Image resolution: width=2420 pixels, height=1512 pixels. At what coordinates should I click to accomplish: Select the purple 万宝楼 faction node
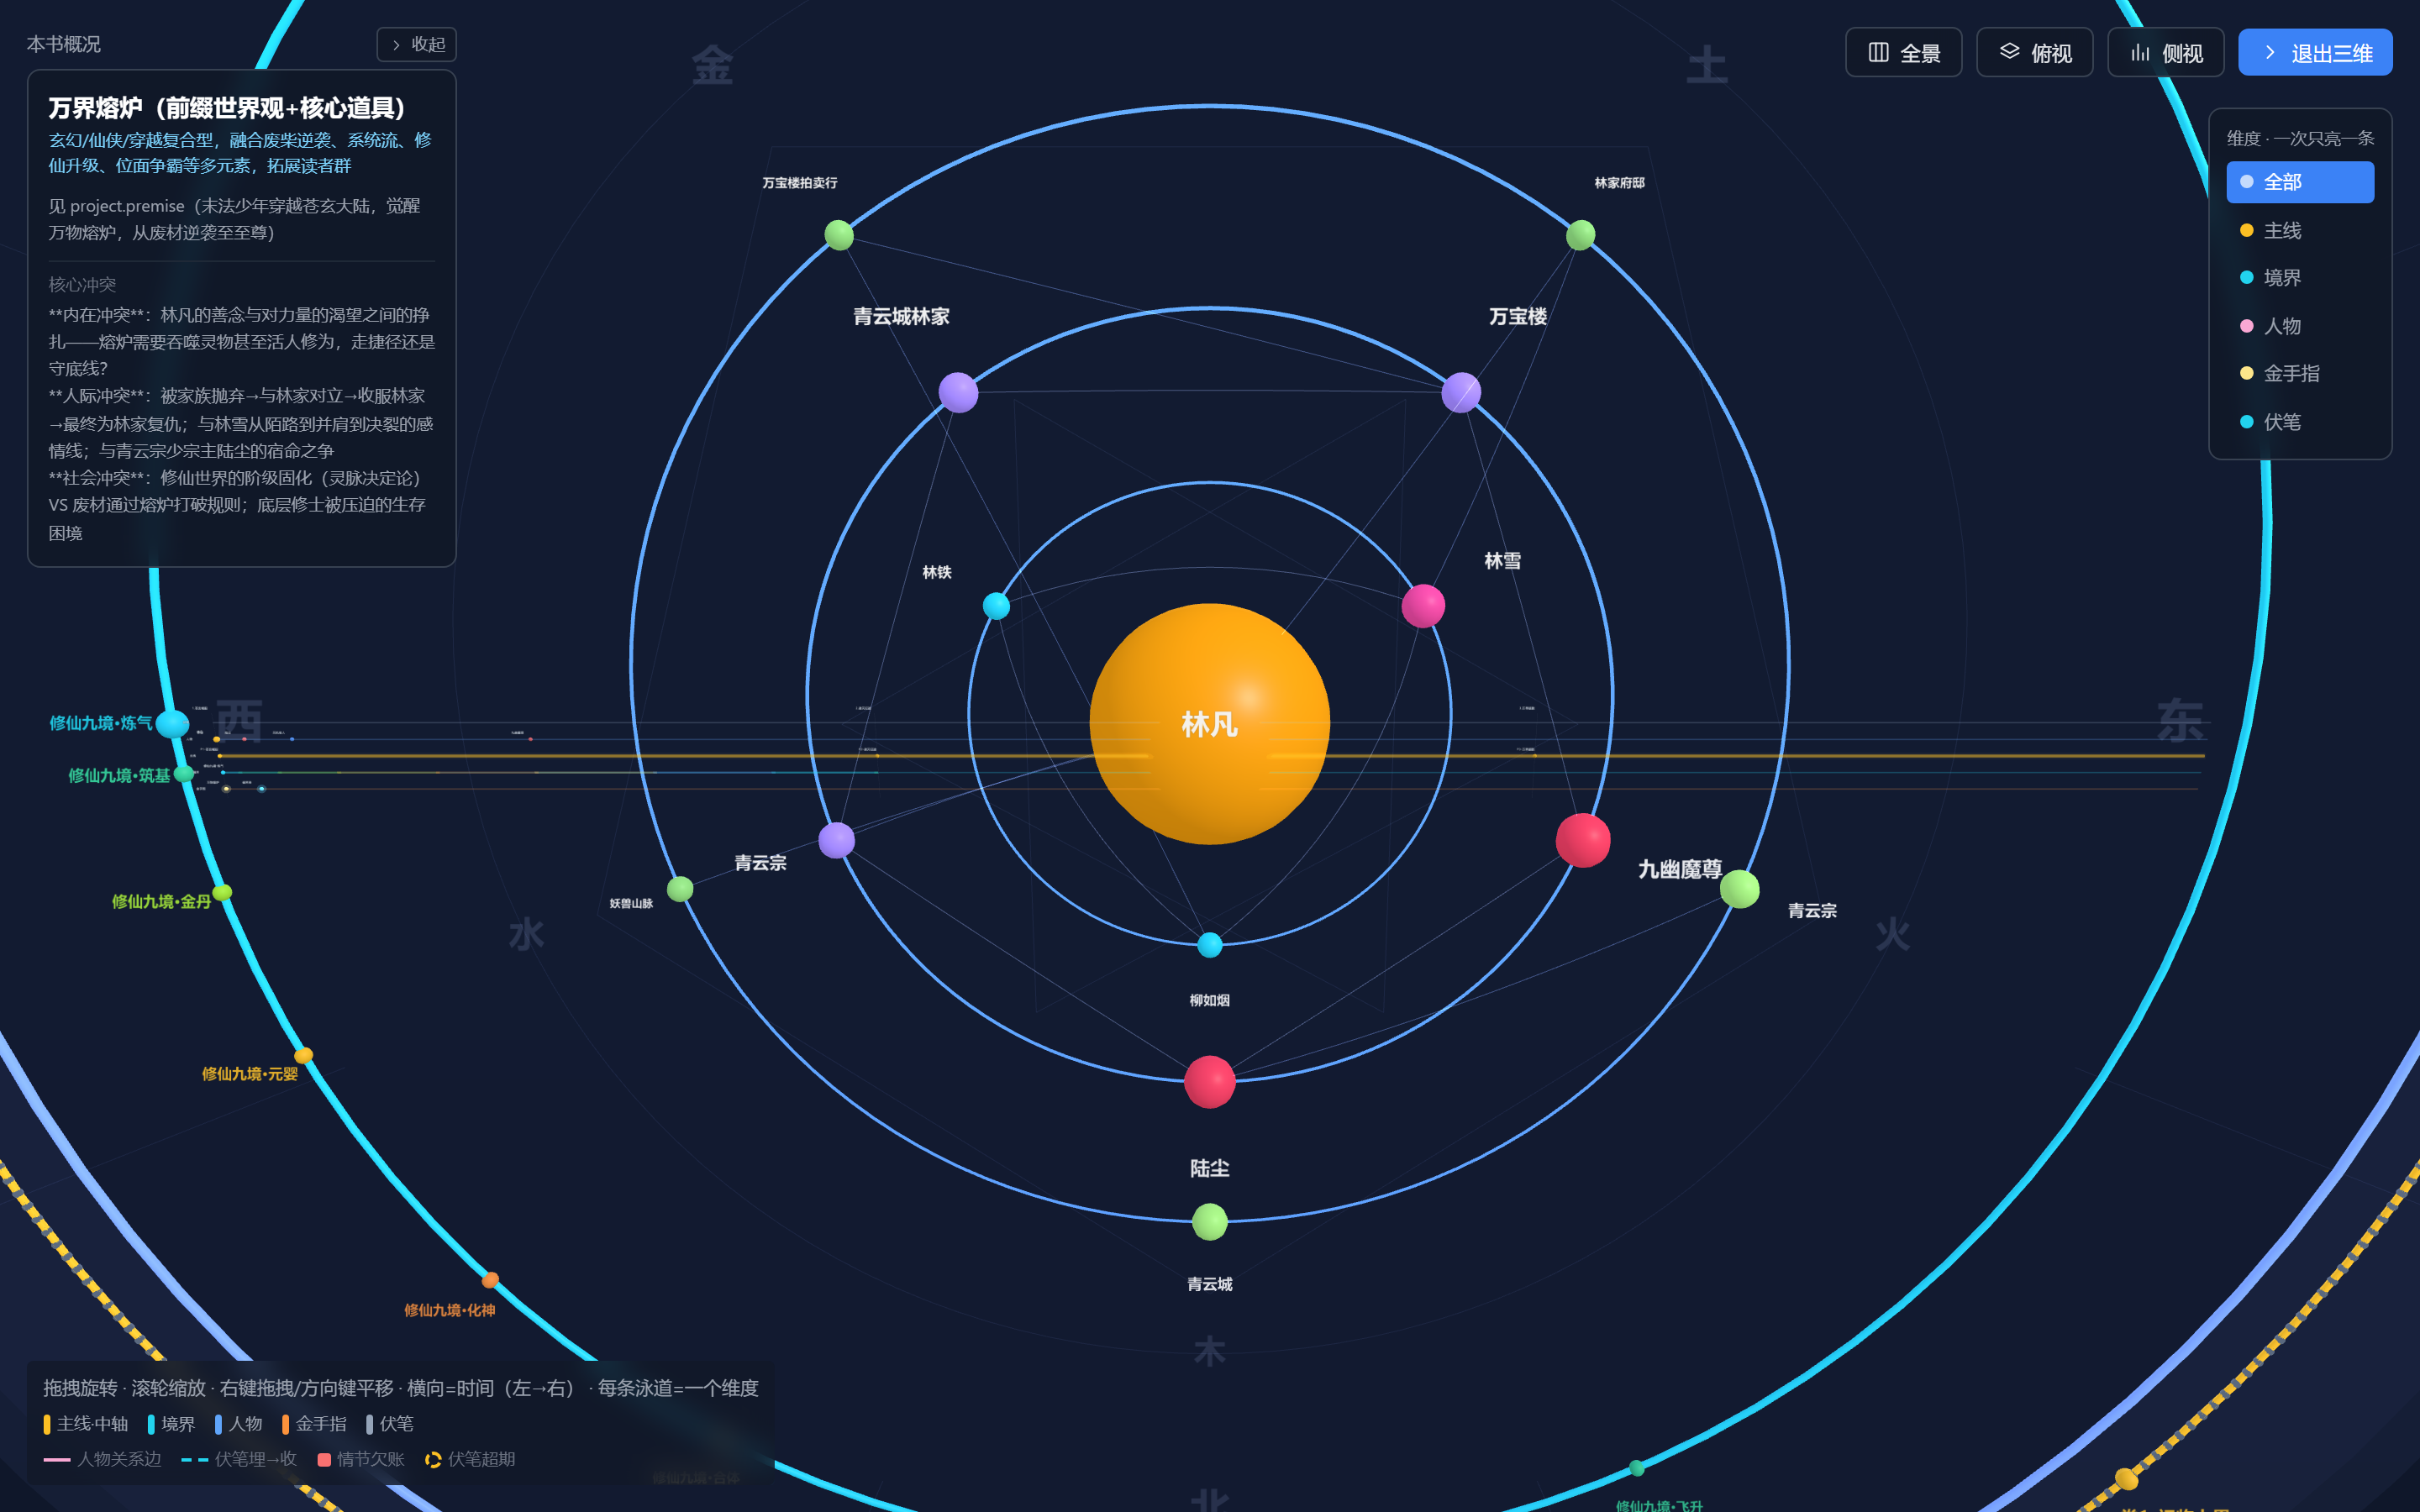(x=1461, y=392)
